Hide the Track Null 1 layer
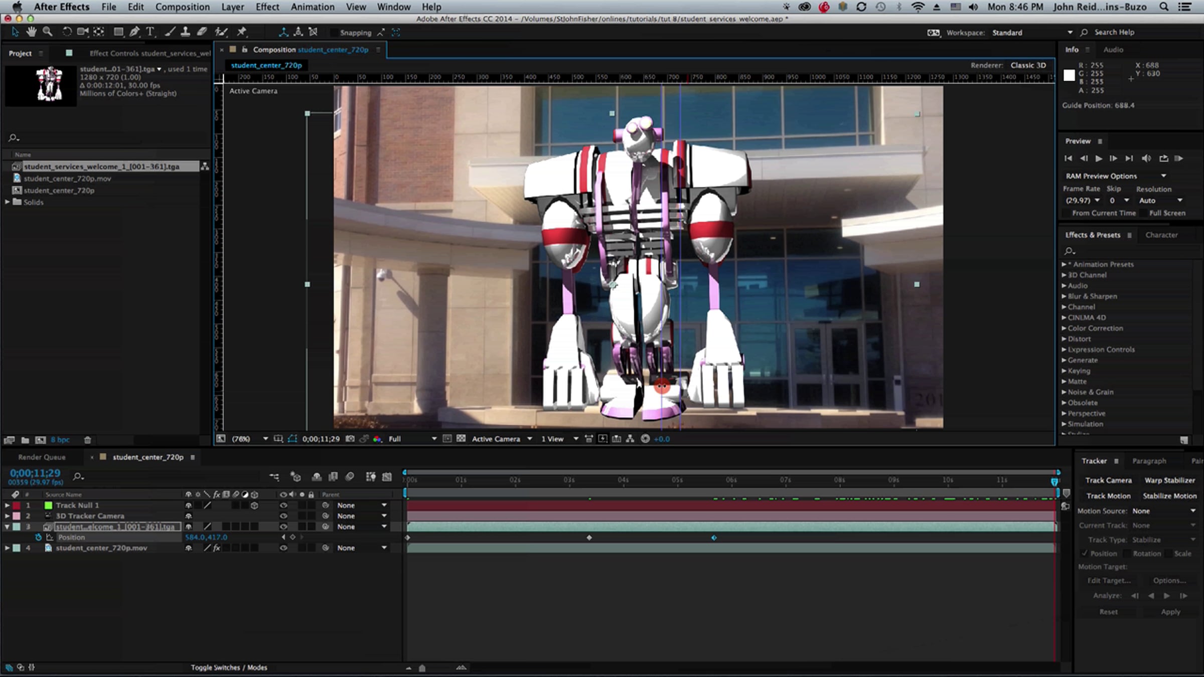Screen dimensions: 1204x677 (283, 505)
